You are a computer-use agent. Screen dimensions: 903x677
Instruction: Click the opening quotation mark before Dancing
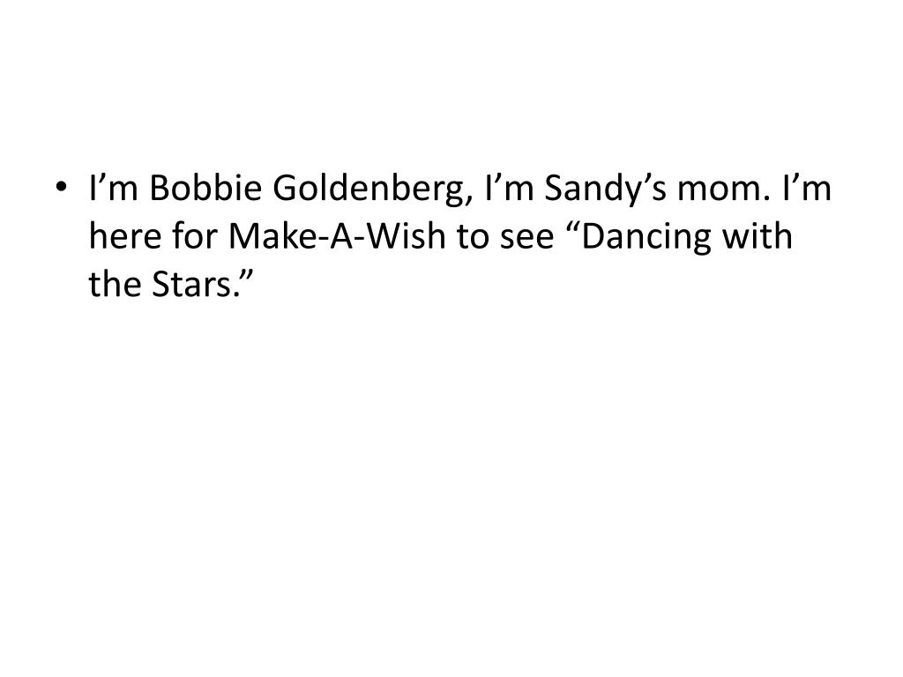coord(573,228)
